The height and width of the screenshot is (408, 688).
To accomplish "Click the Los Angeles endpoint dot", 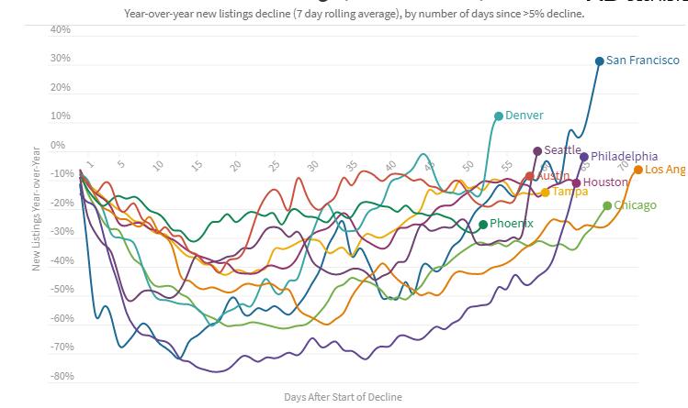I will pyautogui.click(x=638, y=170).
